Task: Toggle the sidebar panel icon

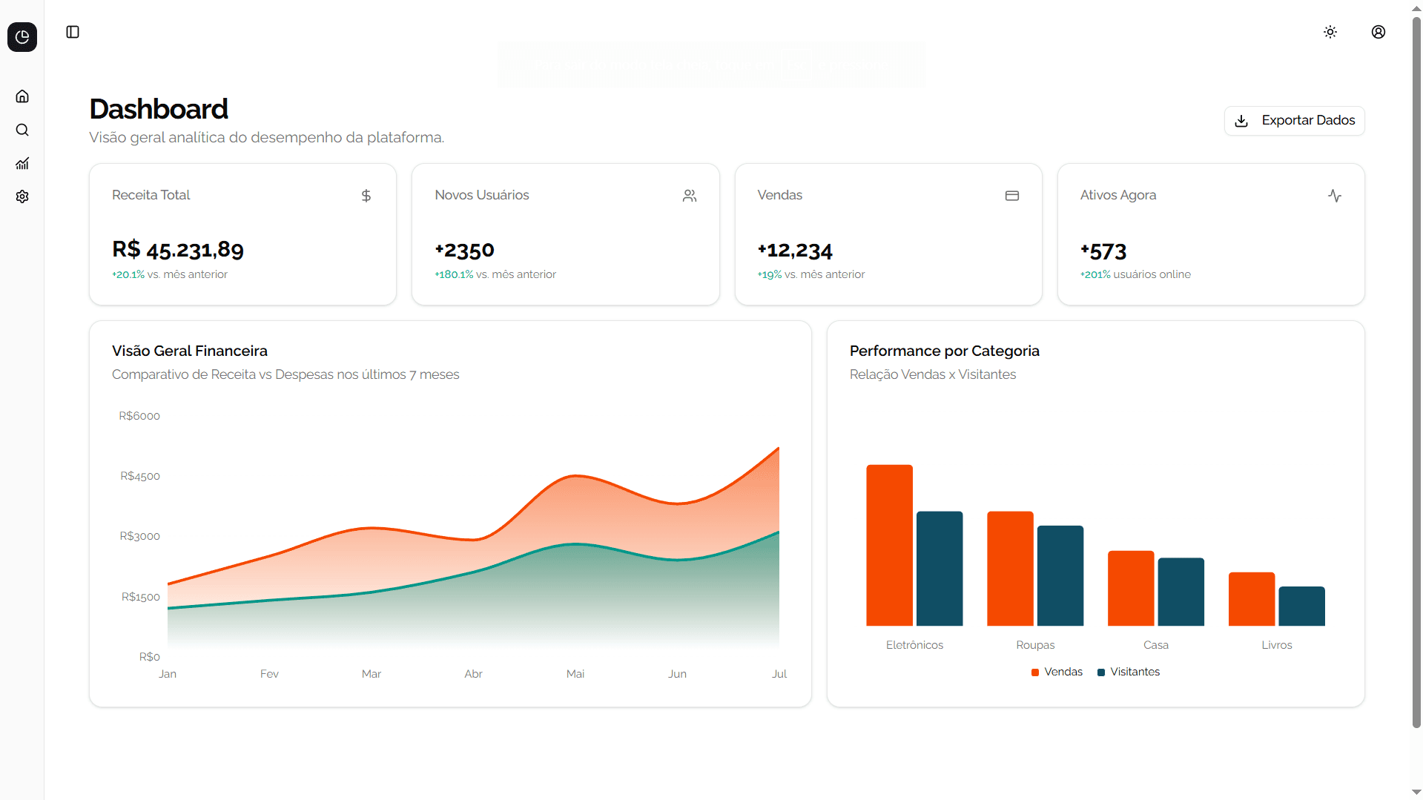Action: tap(73, 32)
